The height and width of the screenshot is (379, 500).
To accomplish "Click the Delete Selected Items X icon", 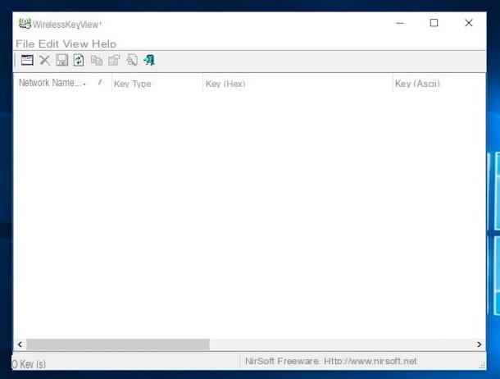I will click(44, 60).
